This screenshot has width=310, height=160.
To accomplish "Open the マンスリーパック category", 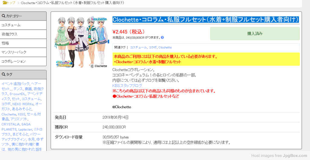I will [x=23, y=52].
